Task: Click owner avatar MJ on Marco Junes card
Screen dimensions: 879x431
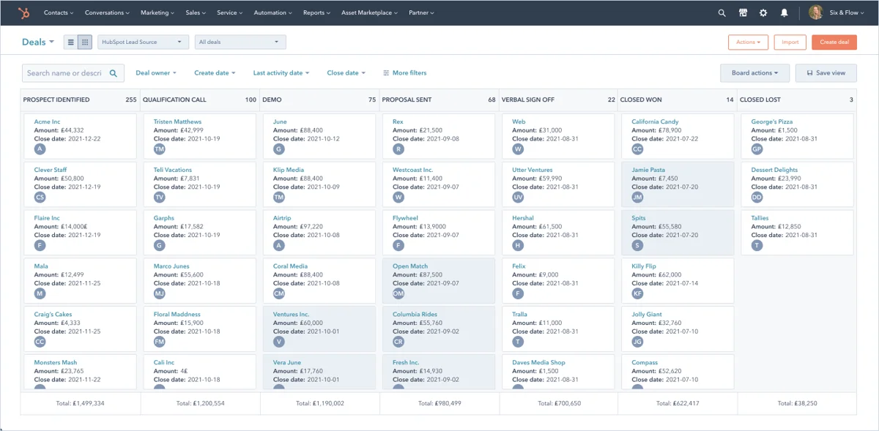Action: point(160,293)
